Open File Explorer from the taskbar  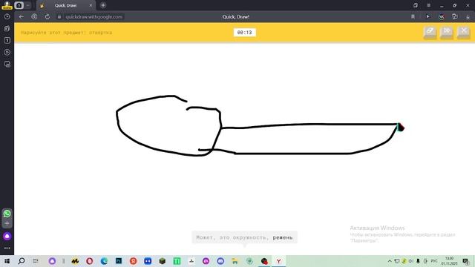click(x=235, y=261)
